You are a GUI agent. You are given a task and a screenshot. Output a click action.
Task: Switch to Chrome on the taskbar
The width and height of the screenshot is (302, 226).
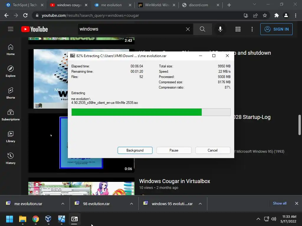36,219
